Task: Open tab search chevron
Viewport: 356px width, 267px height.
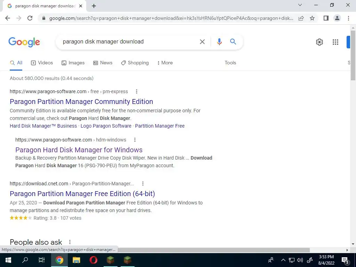Action: [x=300, y=5]
